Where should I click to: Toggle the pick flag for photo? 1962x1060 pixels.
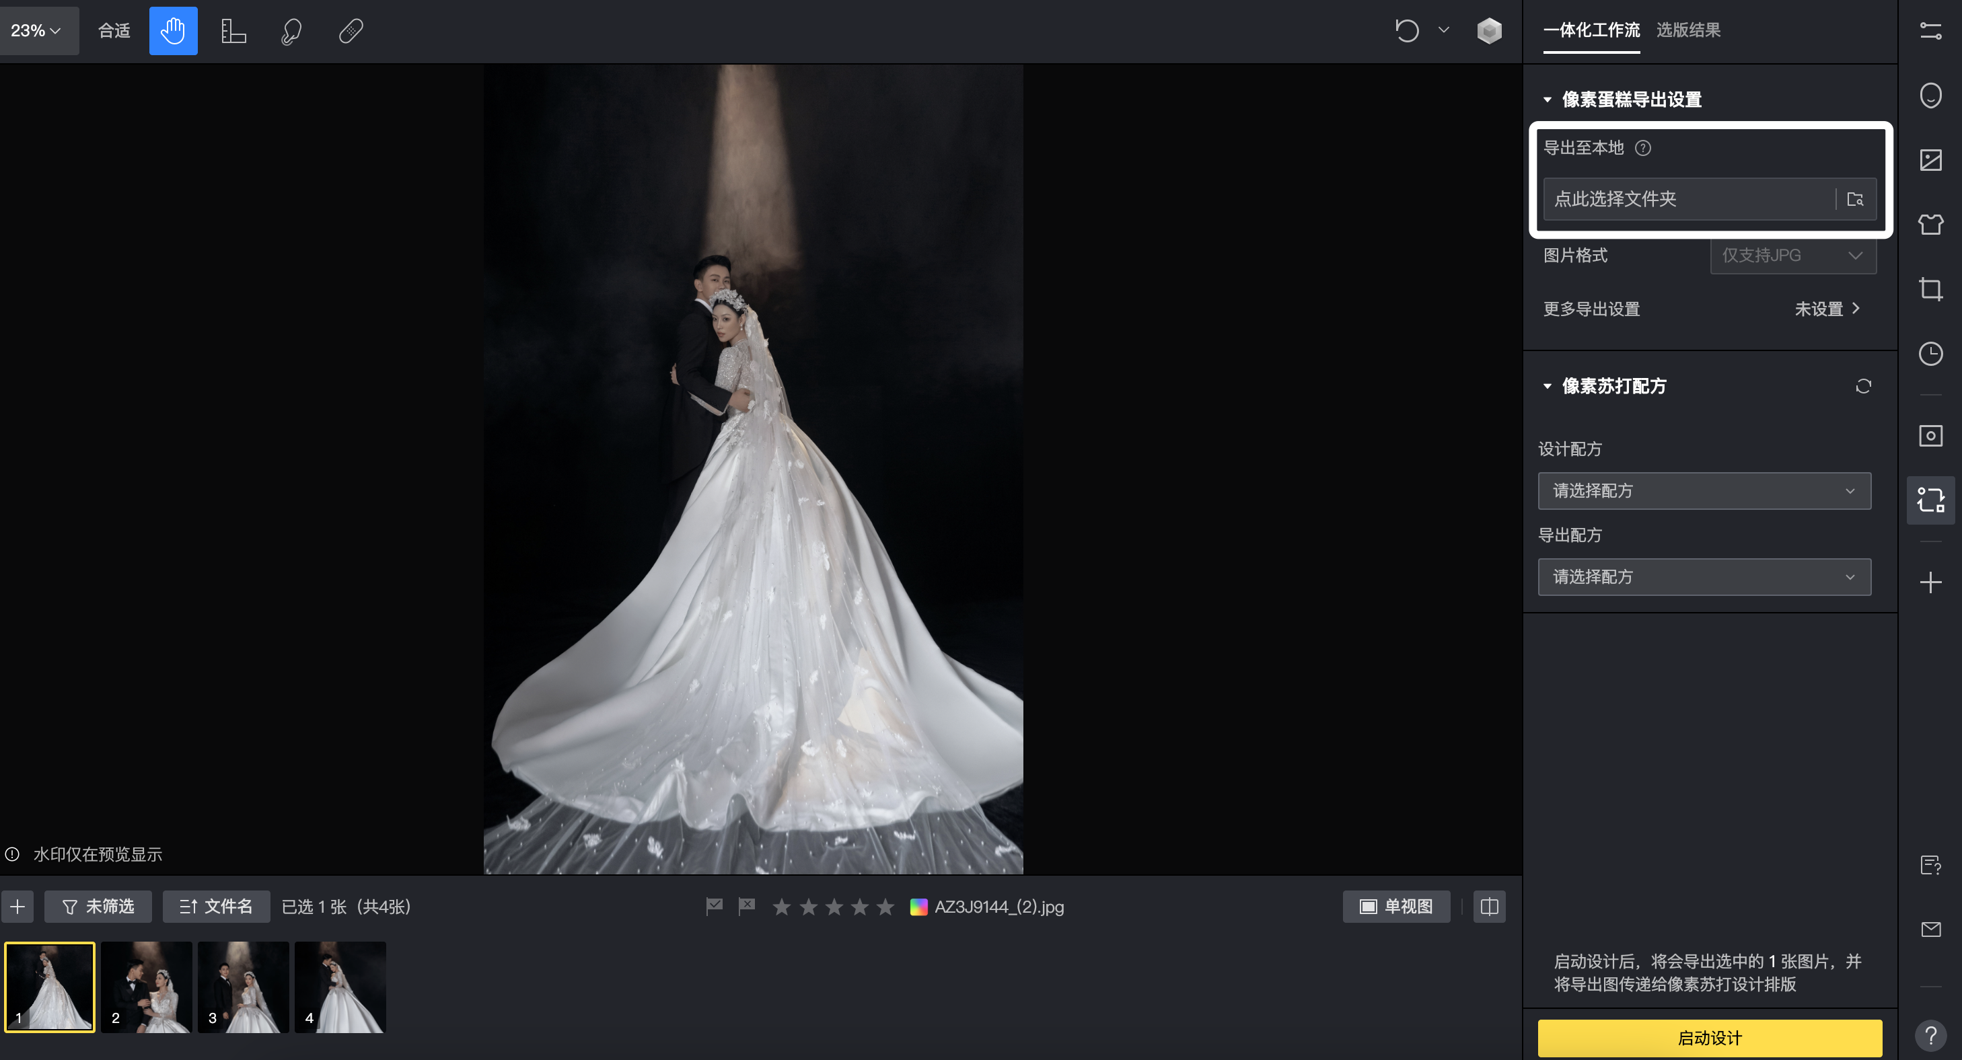[714, 906]
